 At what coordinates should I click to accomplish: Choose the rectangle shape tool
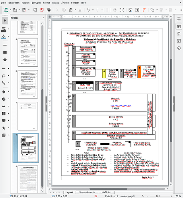click(x=5, y=52)
